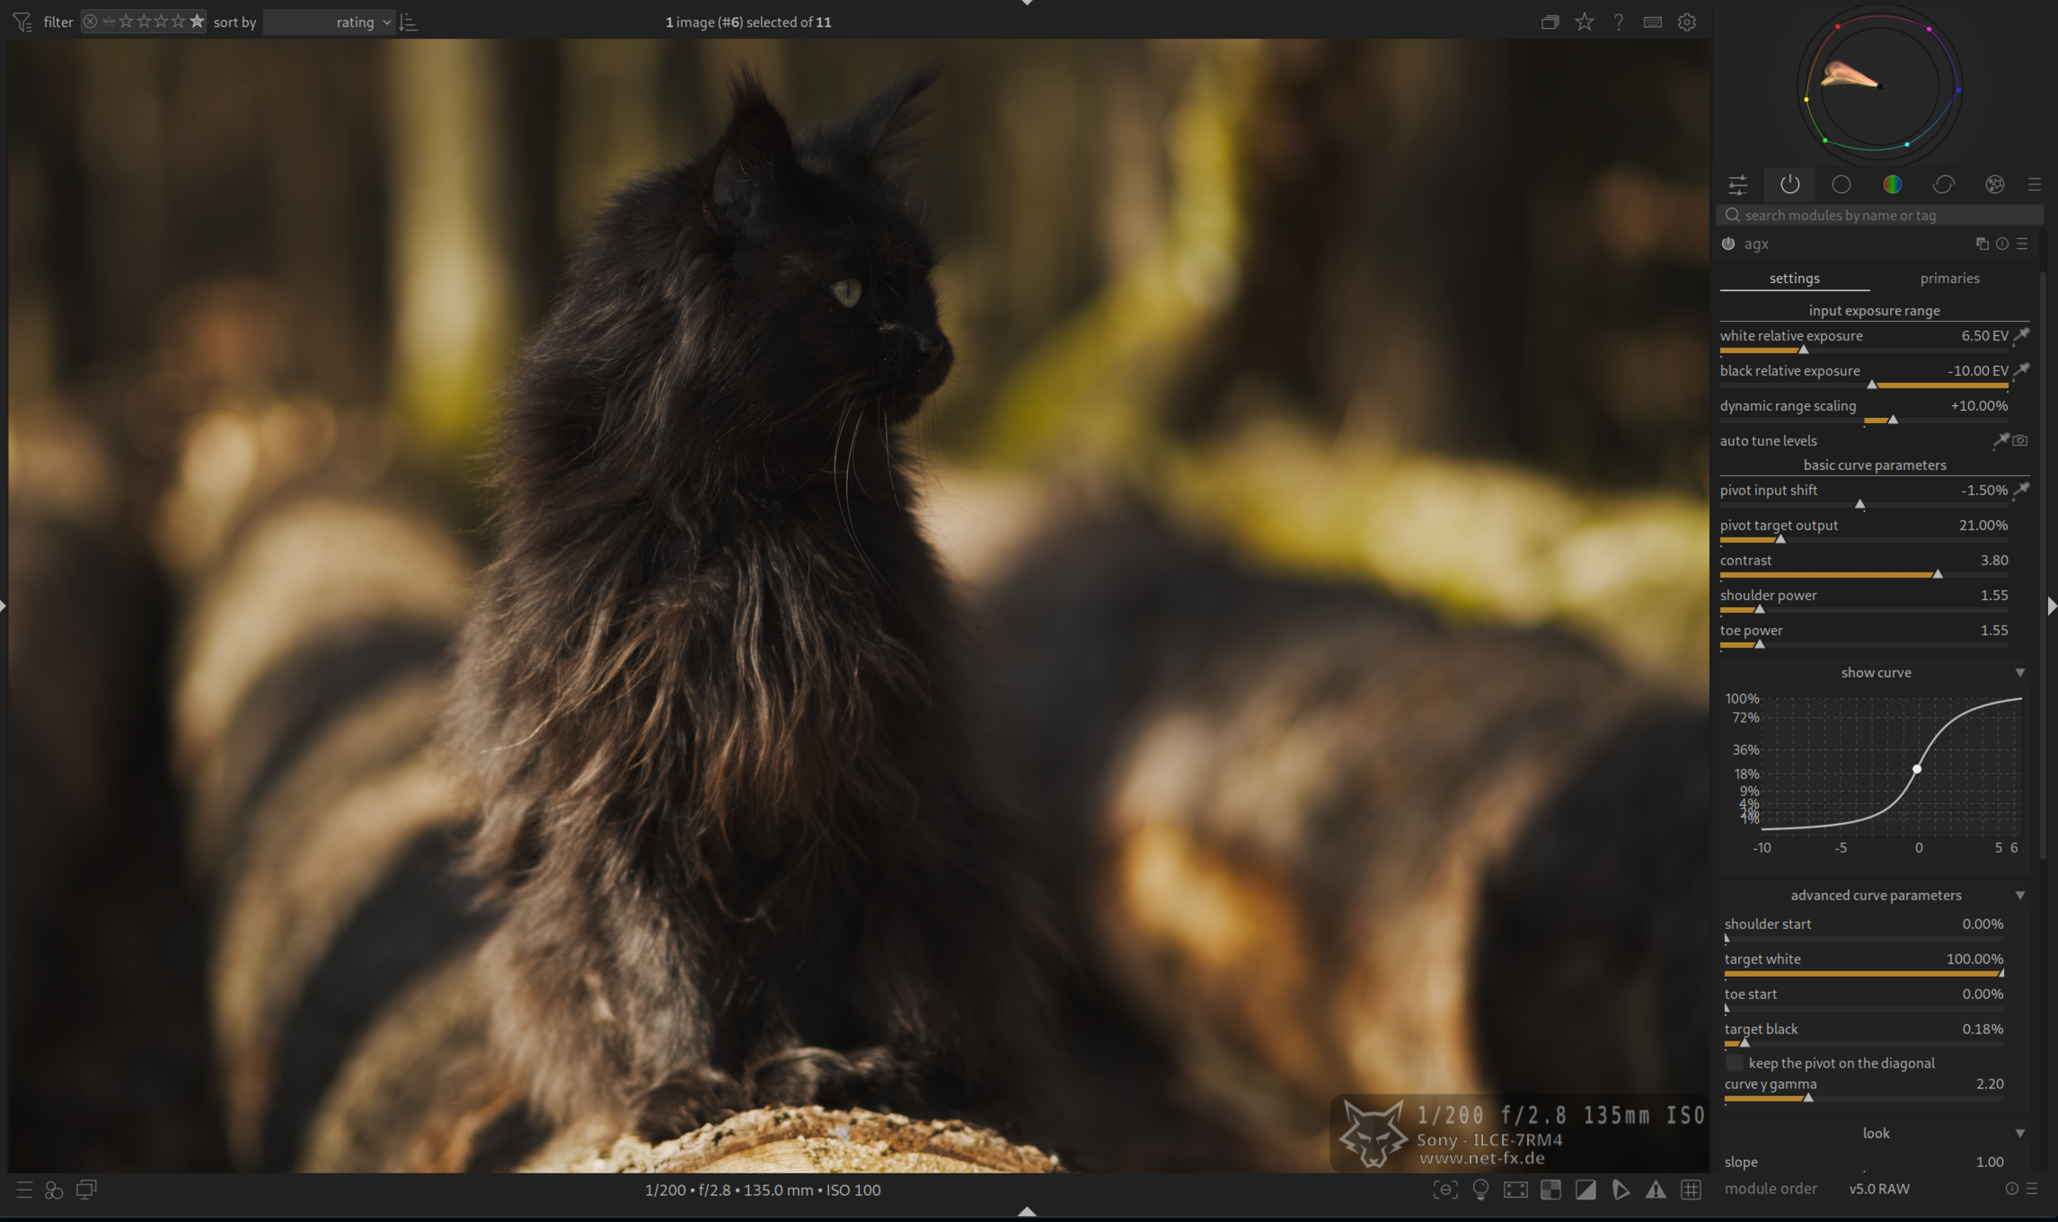Show the color grading modules group

(x=1892, y=184)
